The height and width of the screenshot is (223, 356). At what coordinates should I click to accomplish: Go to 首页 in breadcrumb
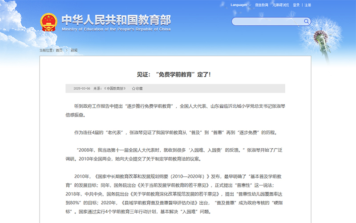coord(59,50)
